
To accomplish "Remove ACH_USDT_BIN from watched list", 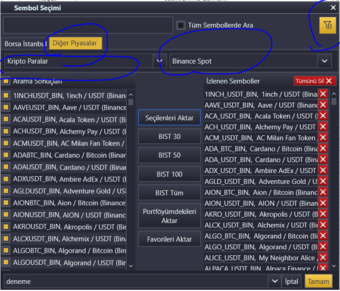I will pos(323,127).
